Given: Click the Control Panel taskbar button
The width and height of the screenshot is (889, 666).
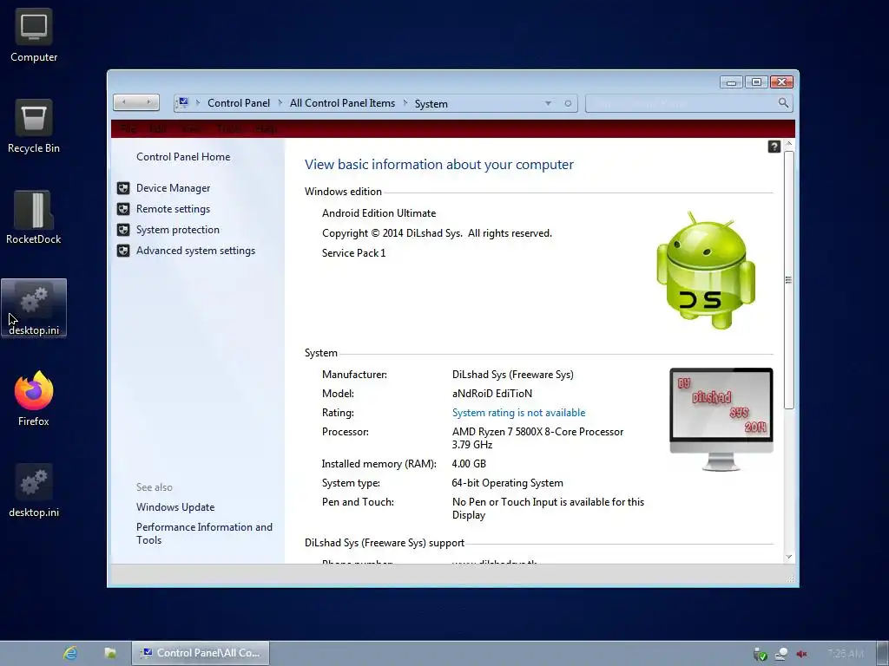Looking at the screenshot, I should pyautogui.click(x=201, y=653).
